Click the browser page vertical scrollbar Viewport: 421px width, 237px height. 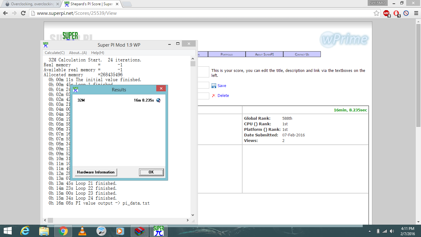418,75
